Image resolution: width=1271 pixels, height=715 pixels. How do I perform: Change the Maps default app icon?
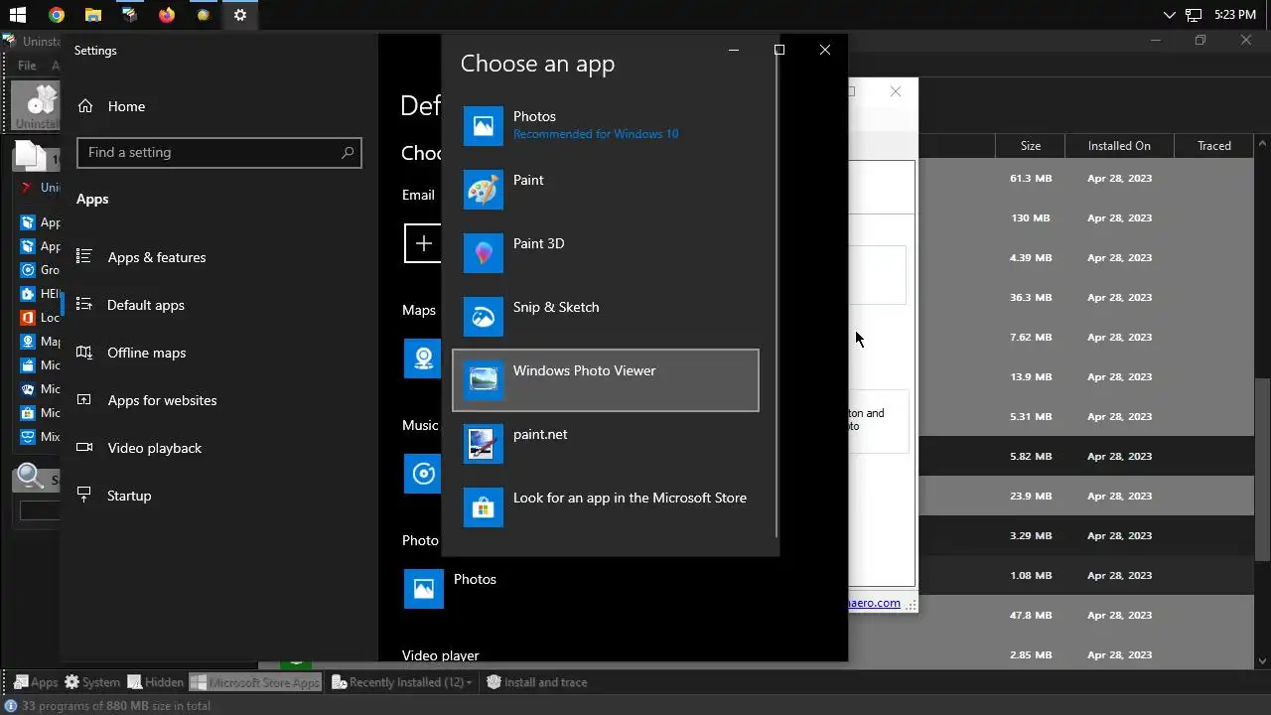pyautogui.click(x=423, y=358)
